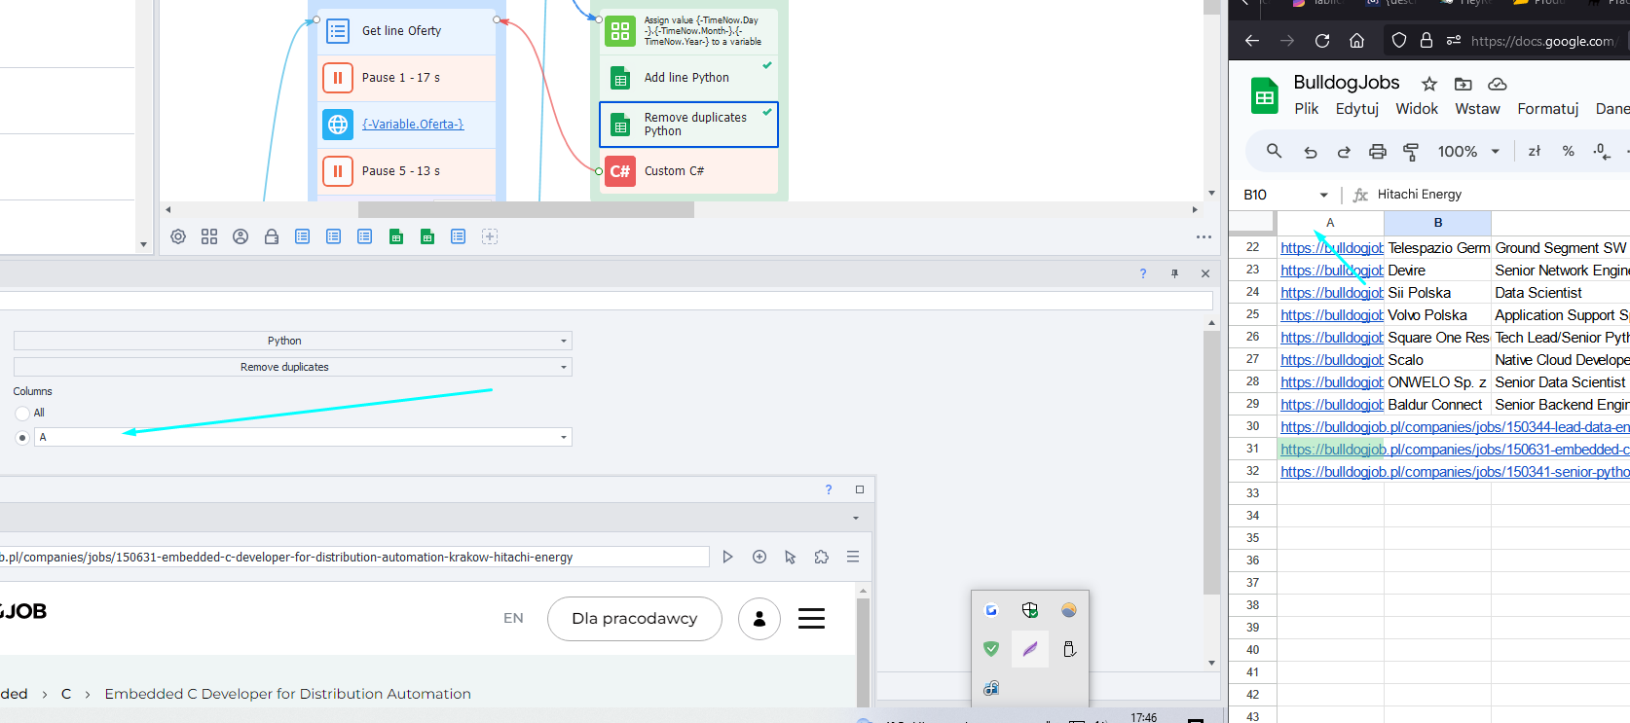This screenshot has height=723, width=1630.
Task: Select the 'Custom C#' workflow block
Action: (x=689, y=171)
